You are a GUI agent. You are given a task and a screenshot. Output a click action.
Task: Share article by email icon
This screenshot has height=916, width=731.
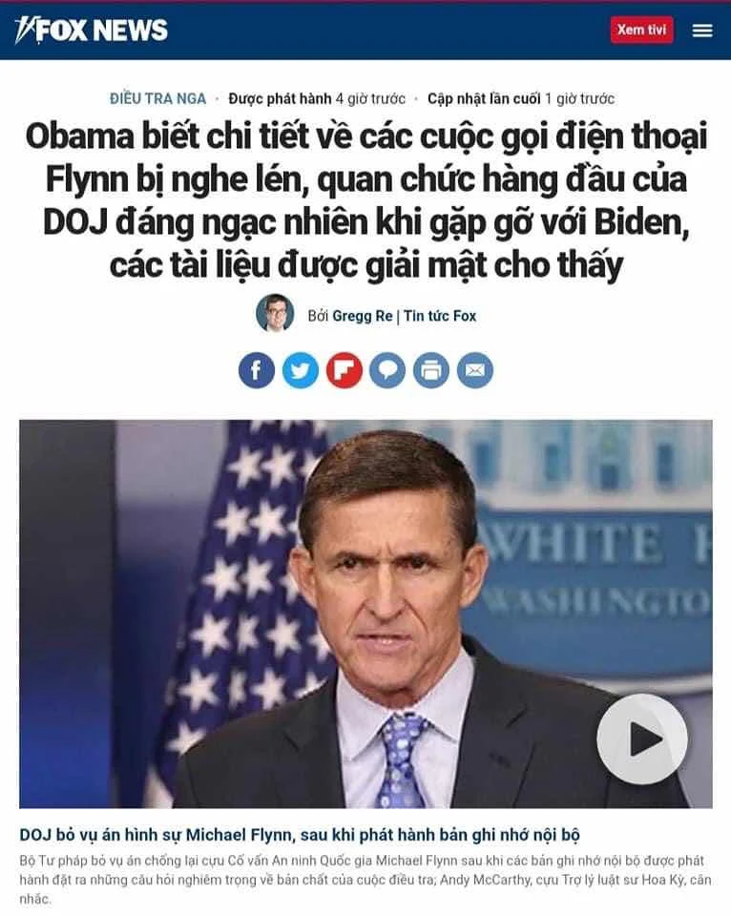[475, 370]
